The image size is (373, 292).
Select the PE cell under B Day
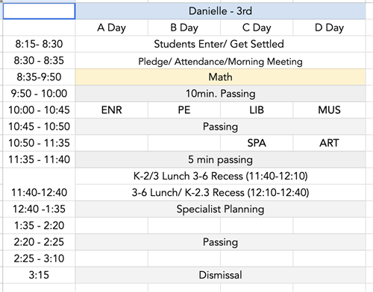tap(184, 110)
